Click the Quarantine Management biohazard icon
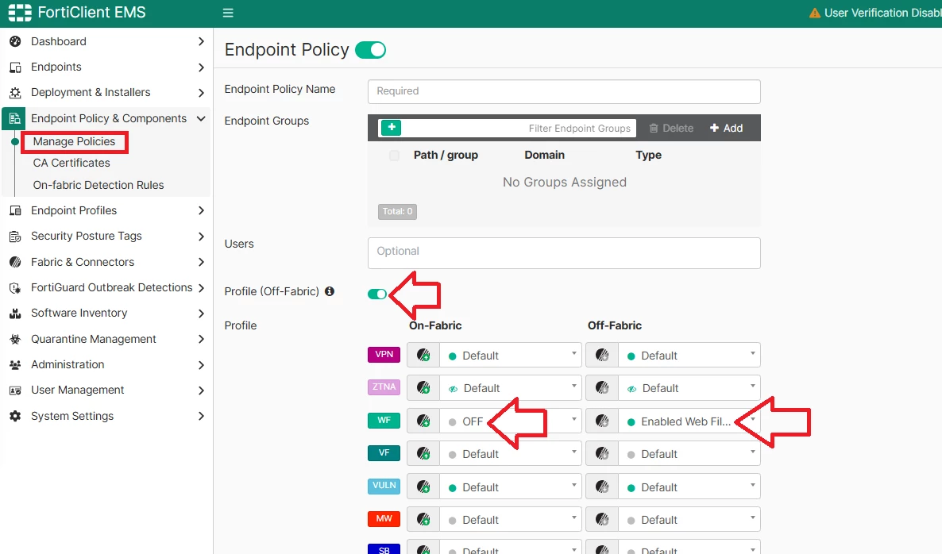Screen dimensions: 942x554 (16, 339)
